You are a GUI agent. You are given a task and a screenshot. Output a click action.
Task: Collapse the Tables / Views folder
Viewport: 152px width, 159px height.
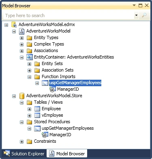(x=21, y=102)
